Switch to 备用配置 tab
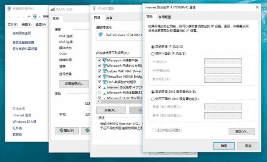This screenshot has width=267, height=162. point(164,17)
